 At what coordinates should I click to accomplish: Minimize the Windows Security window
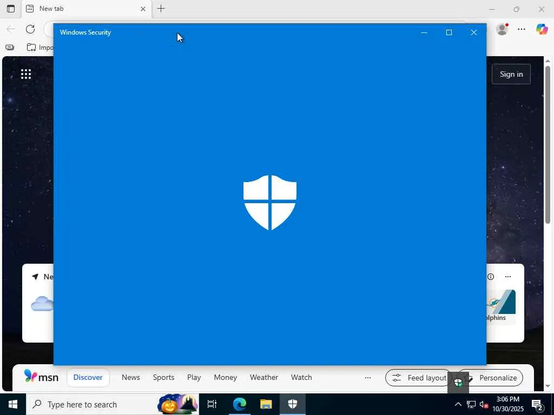pyautogui.click(x=424, y=32)
